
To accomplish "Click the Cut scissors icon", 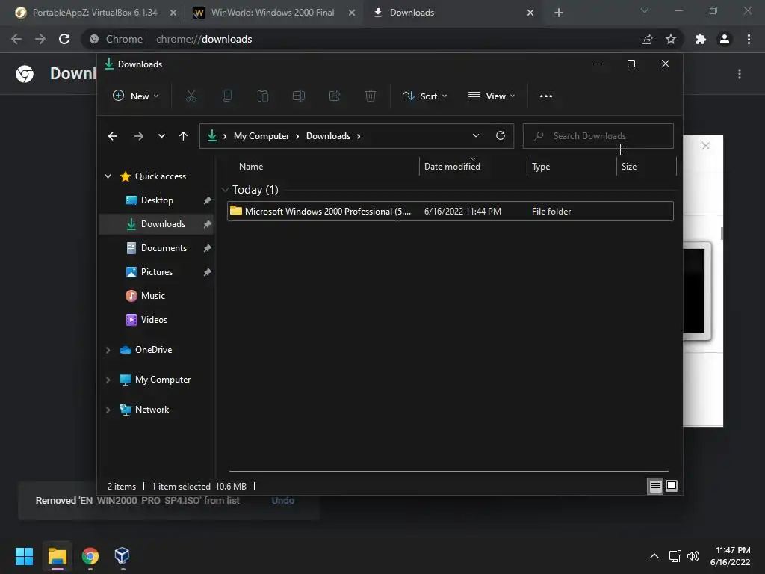I will pyautogui.click(x=191, y=96).
